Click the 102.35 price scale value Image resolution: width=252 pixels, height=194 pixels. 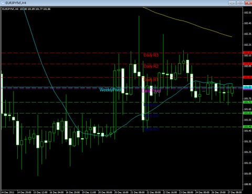pos(248,34)
